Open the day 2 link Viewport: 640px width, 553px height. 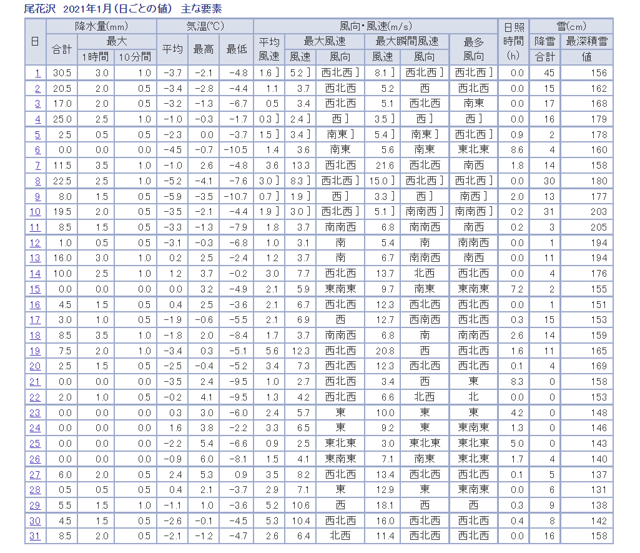37,89
